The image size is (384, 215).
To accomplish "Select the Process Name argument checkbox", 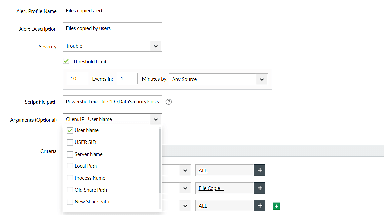I will click(70, 178).
